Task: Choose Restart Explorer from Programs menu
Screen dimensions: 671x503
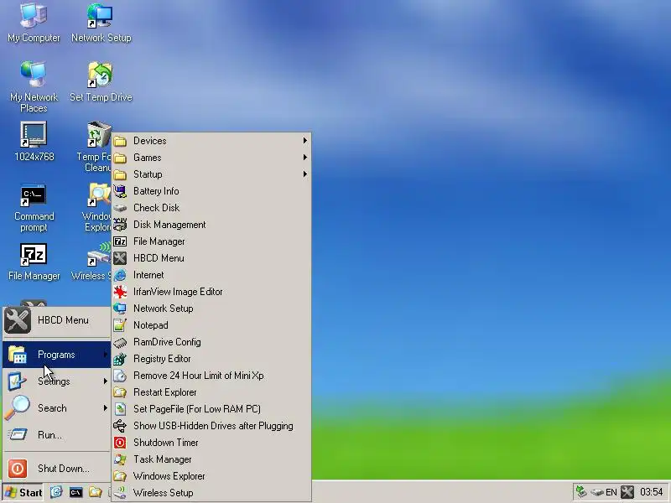Action: (211, 392)
